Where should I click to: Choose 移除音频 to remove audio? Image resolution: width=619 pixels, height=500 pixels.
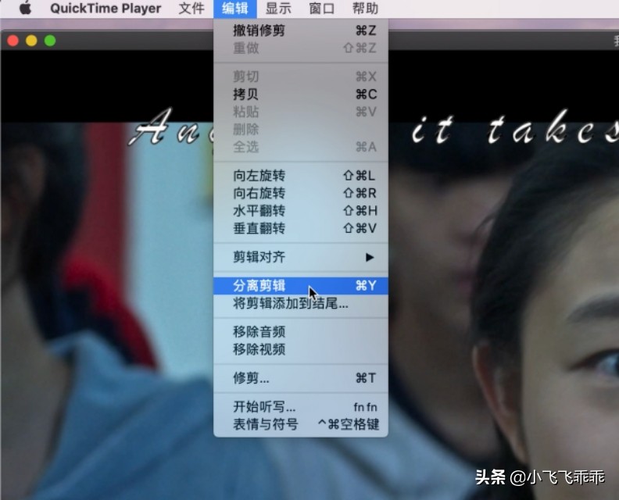click(301, 332)
